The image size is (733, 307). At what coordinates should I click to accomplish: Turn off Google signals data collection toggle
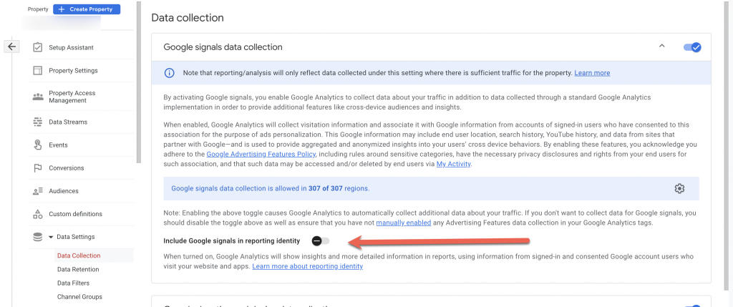692,47
